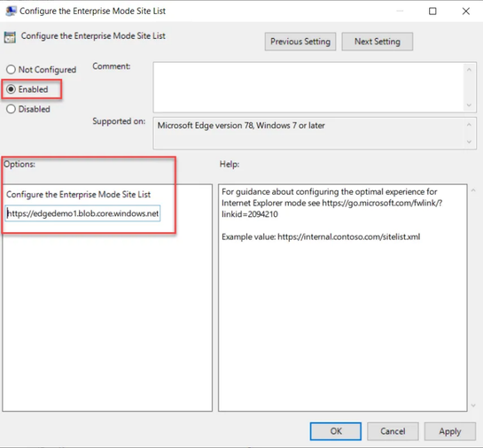
Task: Go to Previous Setting
Action: [x=300, y=42]
